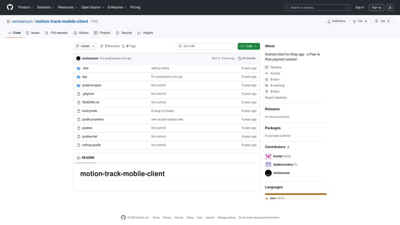400x225 pixels.
Task: Go to the Security tab
Action: click(124, 33)
